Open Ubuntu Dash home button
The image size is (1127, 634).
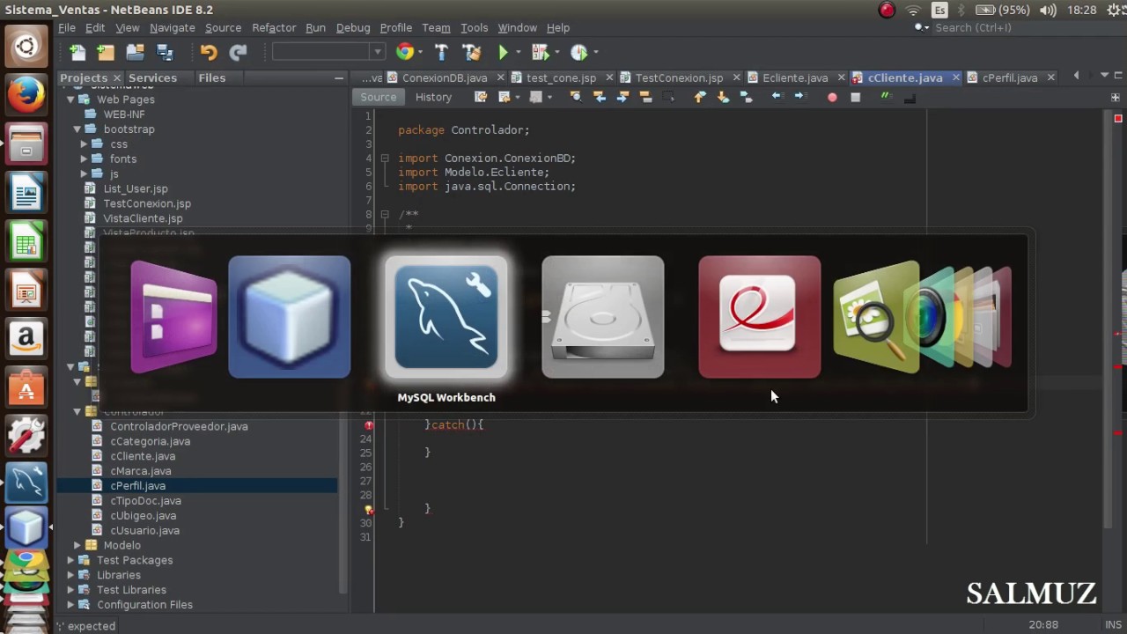pos(26,48)
